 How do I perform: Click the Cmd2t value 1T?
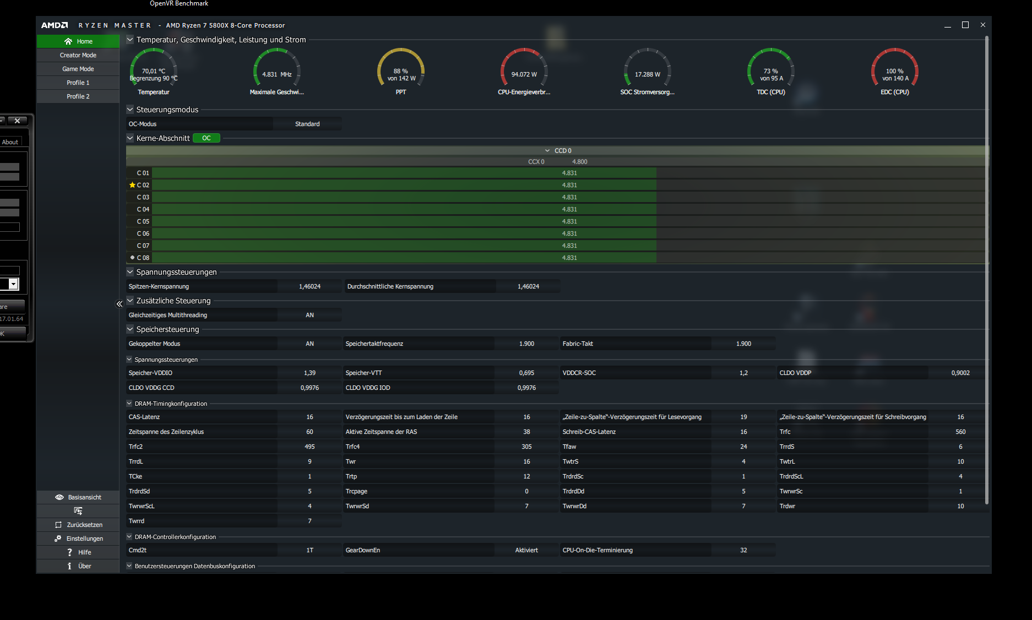click(x=309, y=550)
